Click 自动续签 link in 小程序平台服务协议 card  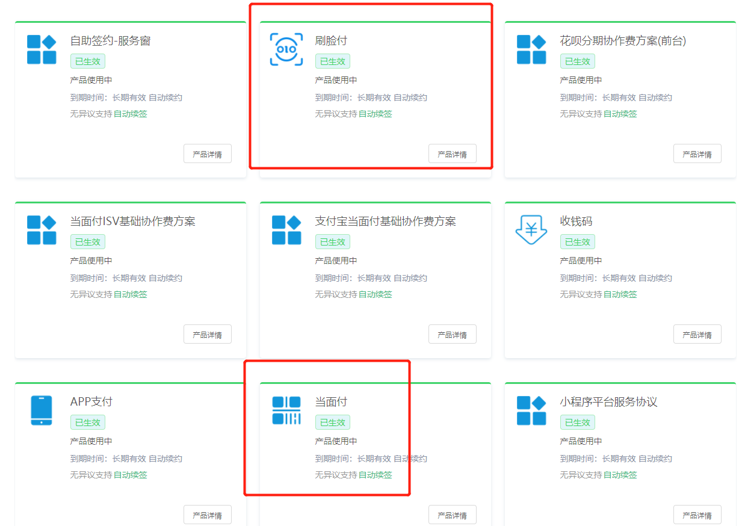(x=620, y=475)
